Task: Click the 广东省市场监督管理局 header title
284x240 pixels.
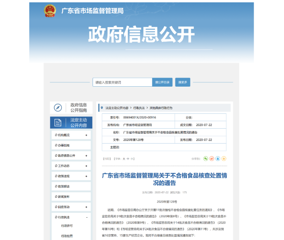Action: 92,11
